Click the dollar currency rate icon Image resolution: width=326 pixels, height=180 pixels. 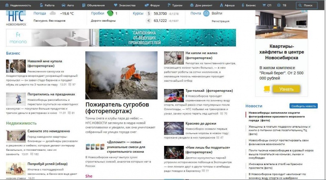(149, 13)
